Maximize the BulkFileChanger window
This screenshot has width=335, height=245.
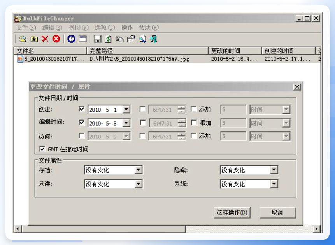(x=307, y=18)
